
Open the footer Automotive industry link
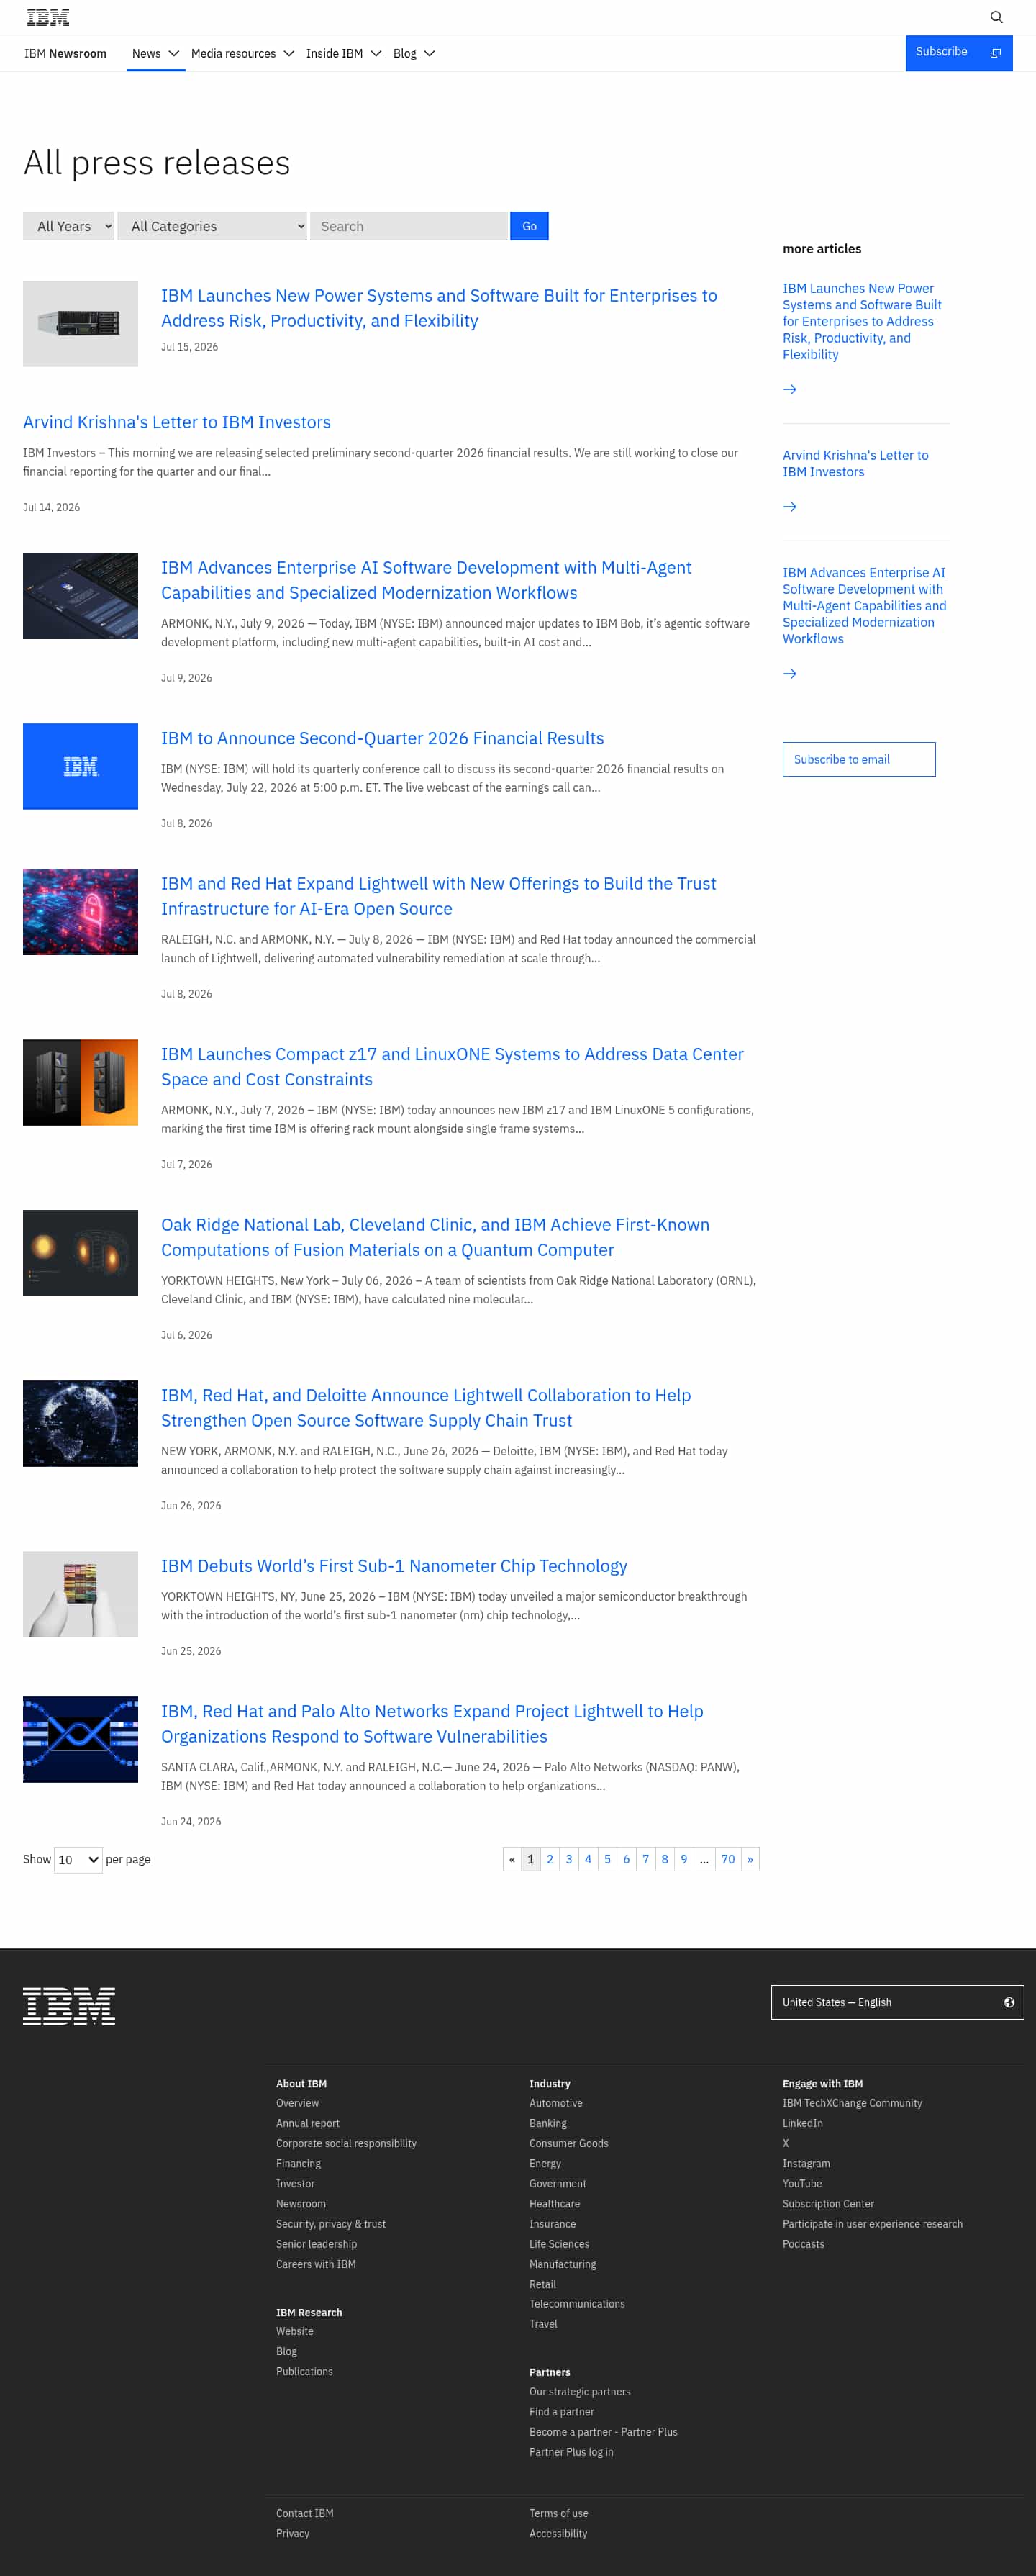(x=556, y=2103)
